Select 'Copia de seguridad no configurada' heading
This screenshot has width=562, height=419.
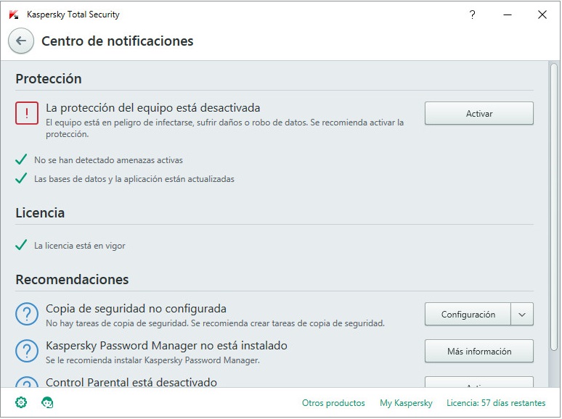tap(137, 308)
